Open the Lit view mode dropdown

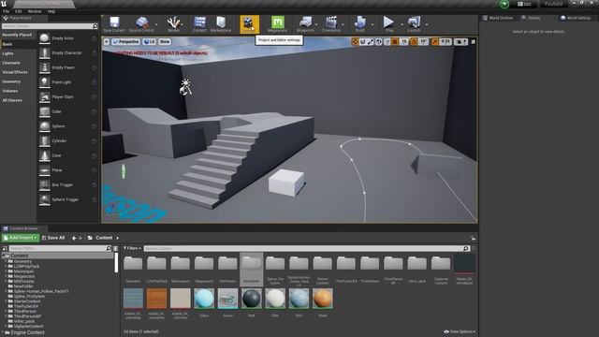(x=149, y=41)
